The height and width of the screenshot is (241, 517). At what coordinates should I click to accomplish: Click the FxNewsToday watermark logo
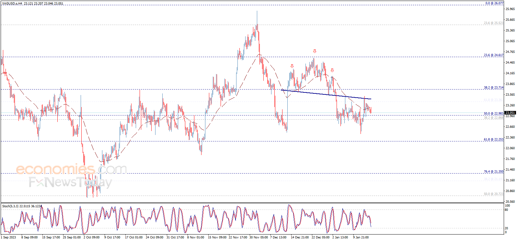tap(70, 182)
